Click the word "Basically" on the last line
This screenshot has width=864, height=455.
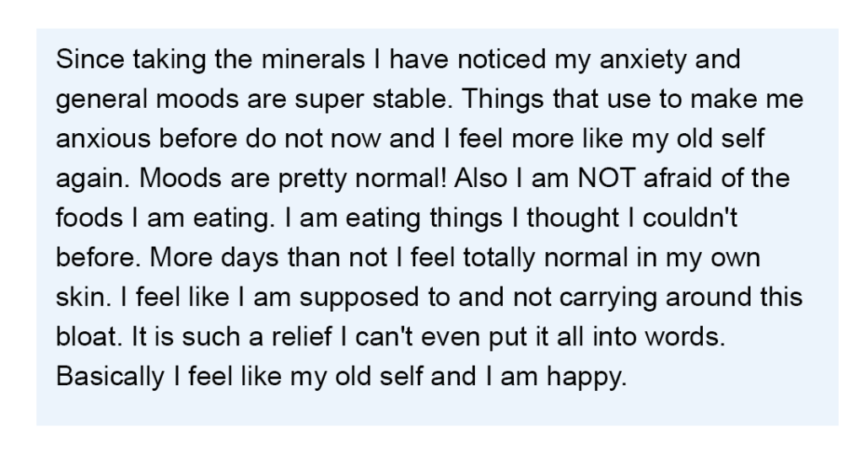[111, 377]
